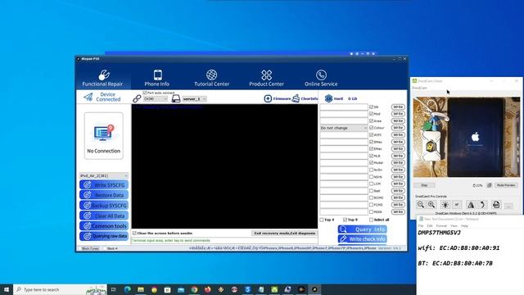Click Write button for Batt row
Image resolution: width=524 pixels, height=295 pixels.
[398, 191]
